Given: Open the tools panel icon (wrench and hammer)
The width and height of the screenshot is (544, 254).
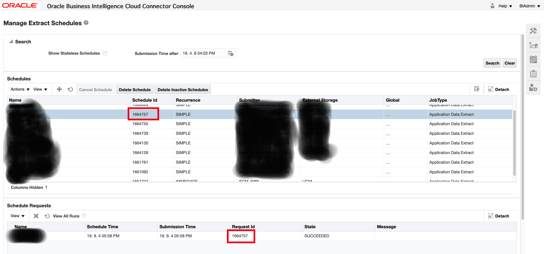Looking at the screenshot, I should [x=533, y=31].
